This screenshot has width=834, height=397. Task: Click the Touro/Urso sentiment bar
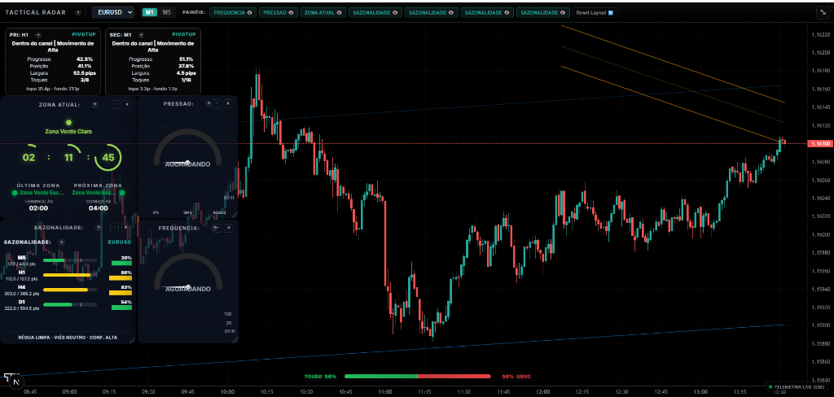click(418, 377)
